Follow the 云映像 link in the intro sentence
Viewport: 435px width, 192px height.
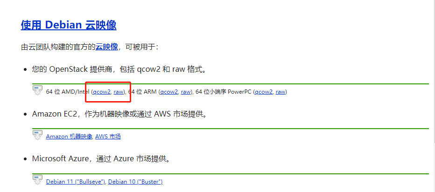tap(107, 47)
